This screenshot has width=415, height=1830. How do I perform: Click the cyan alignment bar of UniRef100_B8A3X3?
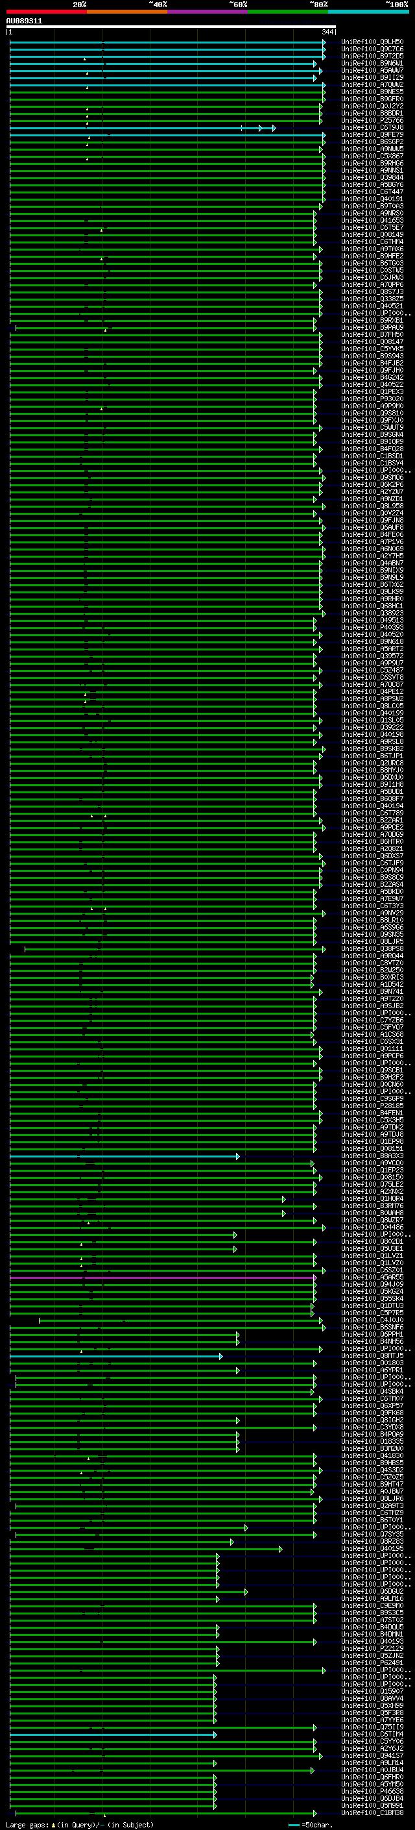coord(125,1157)
